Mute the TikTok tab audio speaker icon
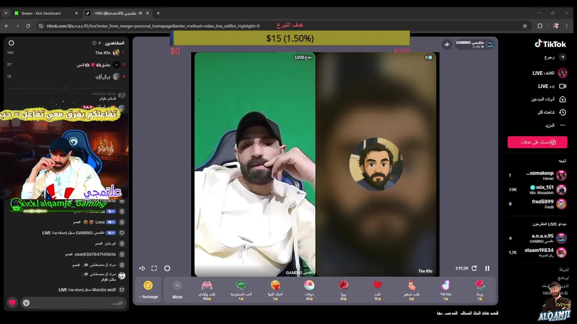This screenshot has height=324, width=577. [x=140, y=13]
